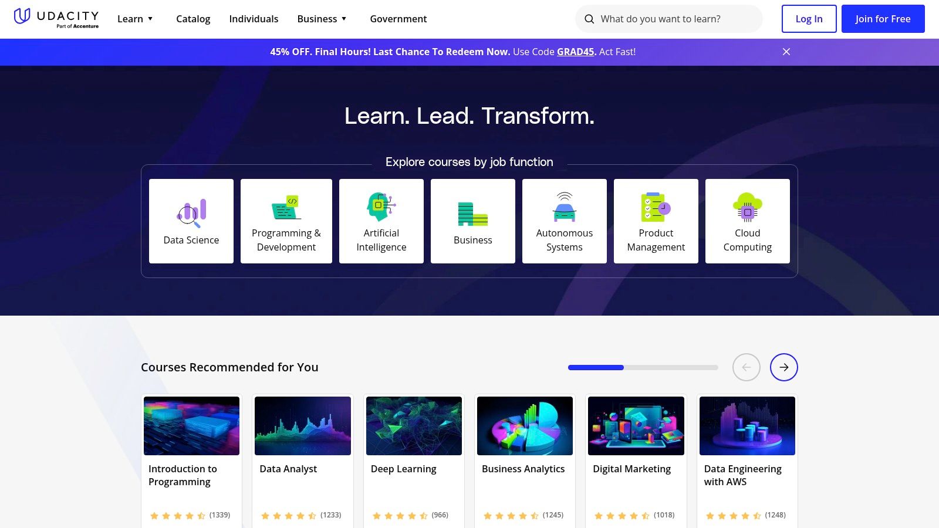Click the Data Analyst course title
Screen dimensions: 939x528
tap(288, 469)
